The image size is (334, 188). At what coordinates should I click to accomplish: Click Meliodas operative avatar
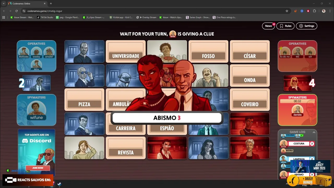coord(24,52)
